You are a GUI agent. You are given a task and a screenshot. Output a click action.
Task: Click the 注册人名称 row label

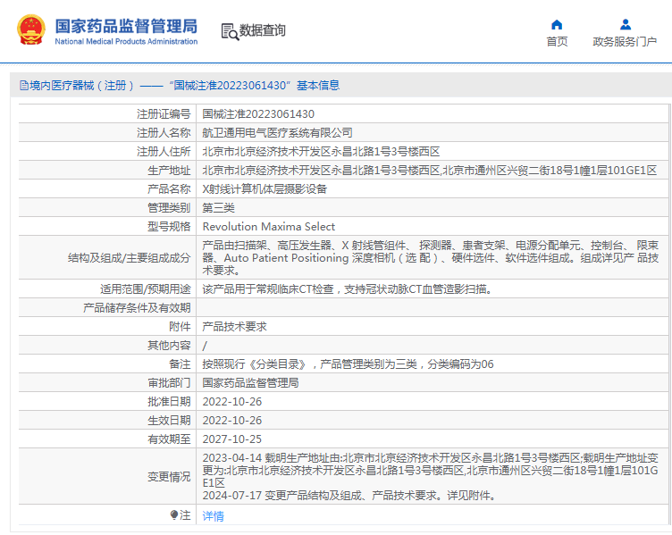click(x=164, y=133)
